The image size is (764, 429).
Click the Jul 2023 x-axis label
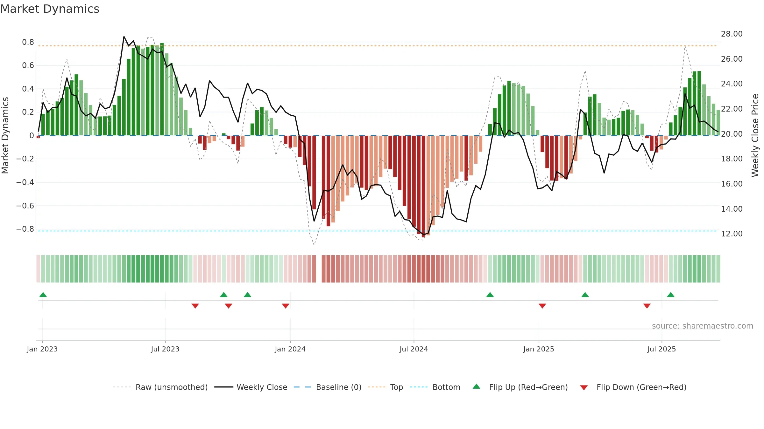click(x=165, y=349)
